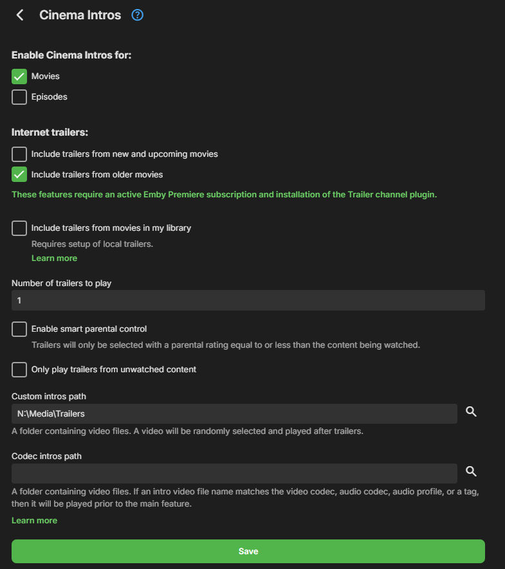Check Include trailers from movies in library
This screenshot has width=505, height=569.
pos(19,228)
